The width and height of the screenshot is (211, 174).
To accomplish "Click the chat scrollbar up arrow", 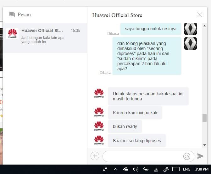I will pyautogui.click(x=204, y=26).
